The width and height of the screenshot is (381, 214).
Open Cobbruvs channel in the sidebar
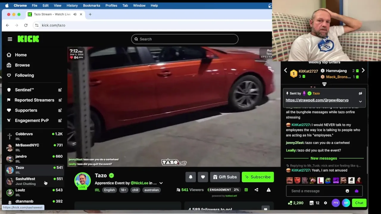tap(35, 136)
